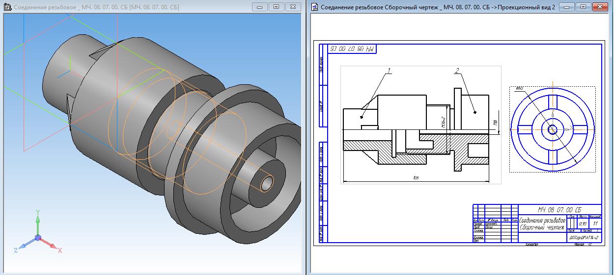Select the mass value 0,93 cell
The width and height of the screenshot is (614, 275).
(x=583, y=224)
